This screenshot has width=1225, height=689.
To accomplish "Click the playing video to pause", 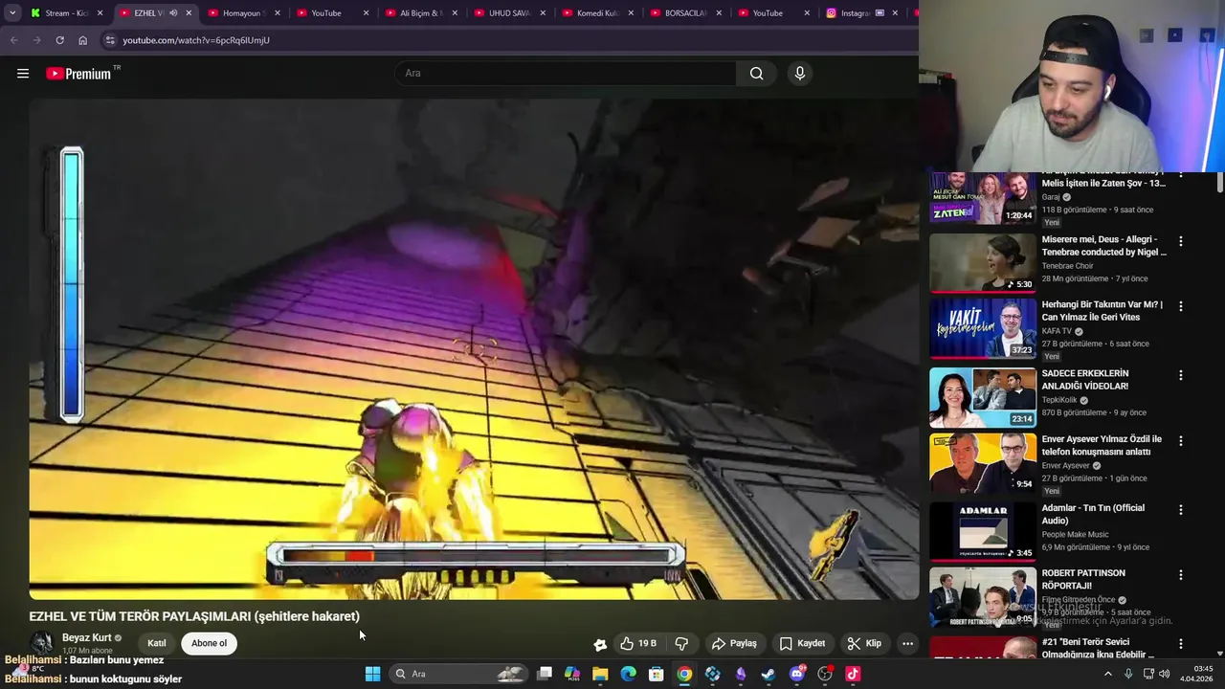I will tap(474, 349).
